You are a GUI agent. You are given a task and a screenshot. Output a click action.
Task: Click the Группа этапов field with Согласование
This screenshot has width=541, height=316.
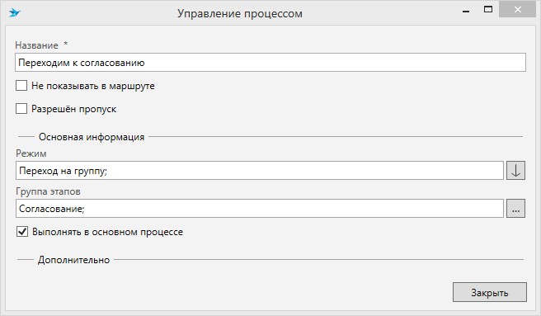pos(260,208)
